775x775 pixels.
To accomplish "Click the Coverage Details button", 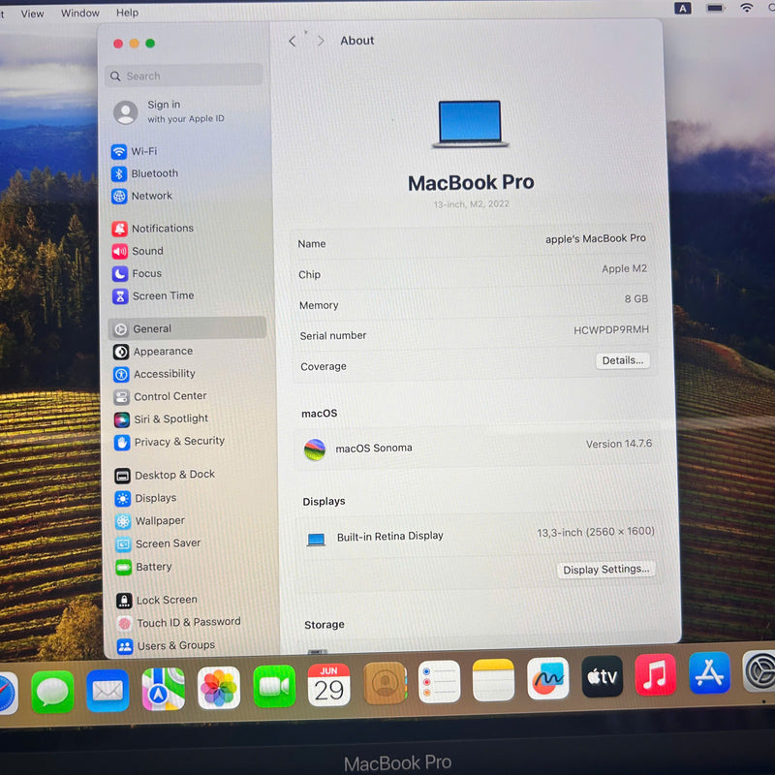I will 622,360.
